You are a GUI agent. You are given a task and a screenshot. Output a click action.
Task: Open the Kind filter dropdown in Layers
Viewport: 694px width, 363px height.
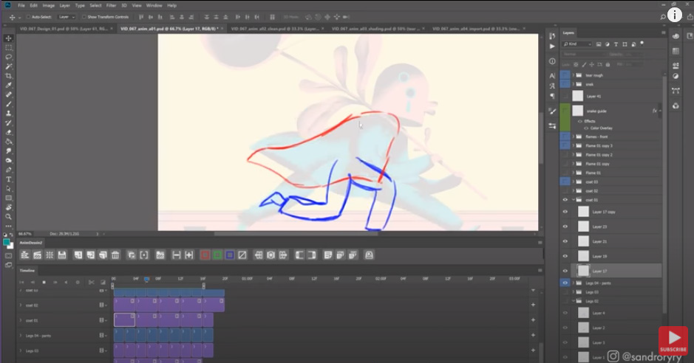coord(577,44)
